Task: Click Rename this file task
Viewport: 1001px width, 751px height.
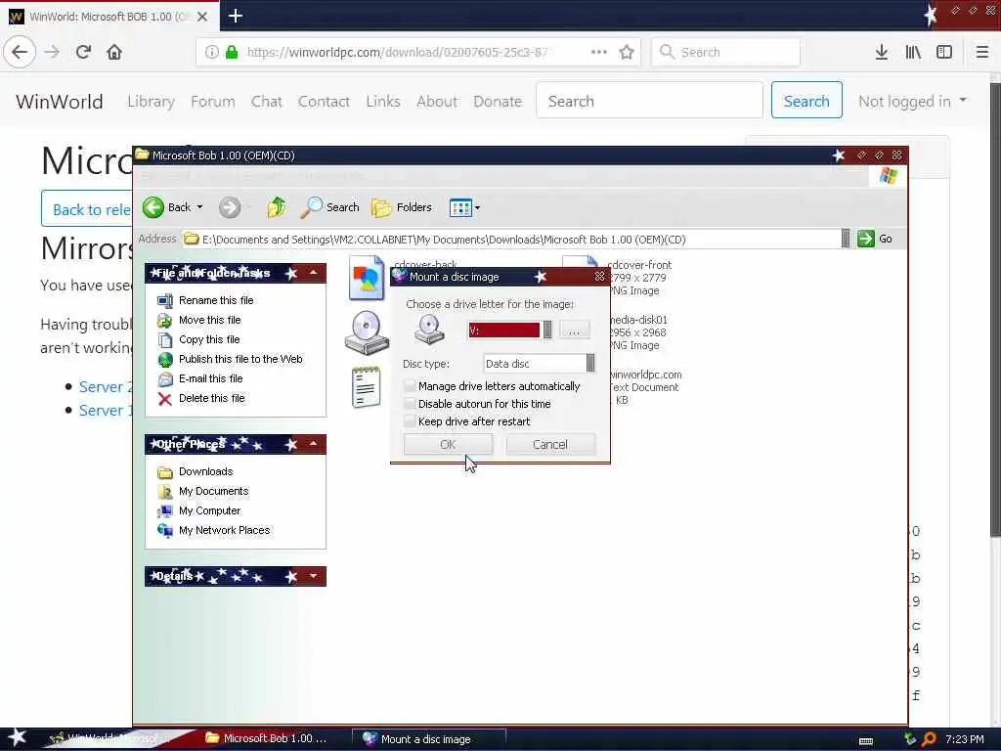Action: [216, 300]
